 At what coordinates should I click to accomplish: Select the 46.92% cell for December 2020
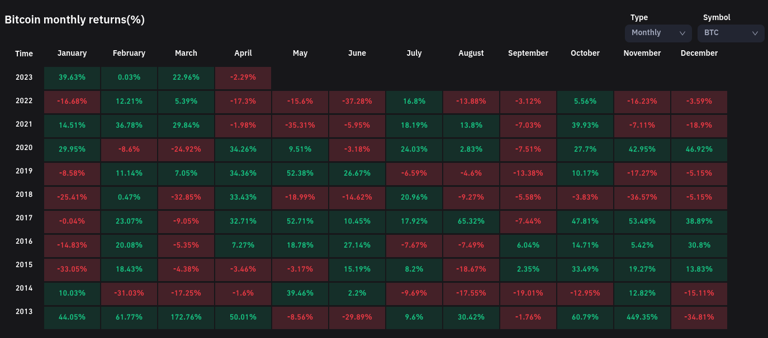(x=699, y=149)
